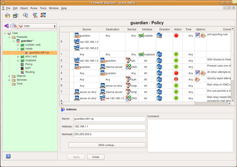Screen dimensions: 237x167
Task: Click the negated net-192.168.1.0 destination in rule 8
Action: 112,98
